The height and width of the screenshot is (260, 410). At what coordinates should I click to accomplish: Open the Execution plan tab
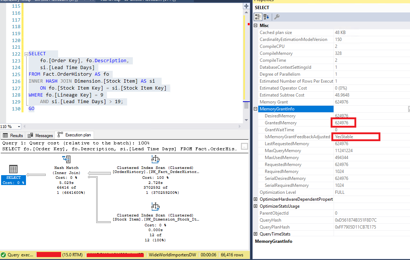pyautogui.click(x=75, y=135)
